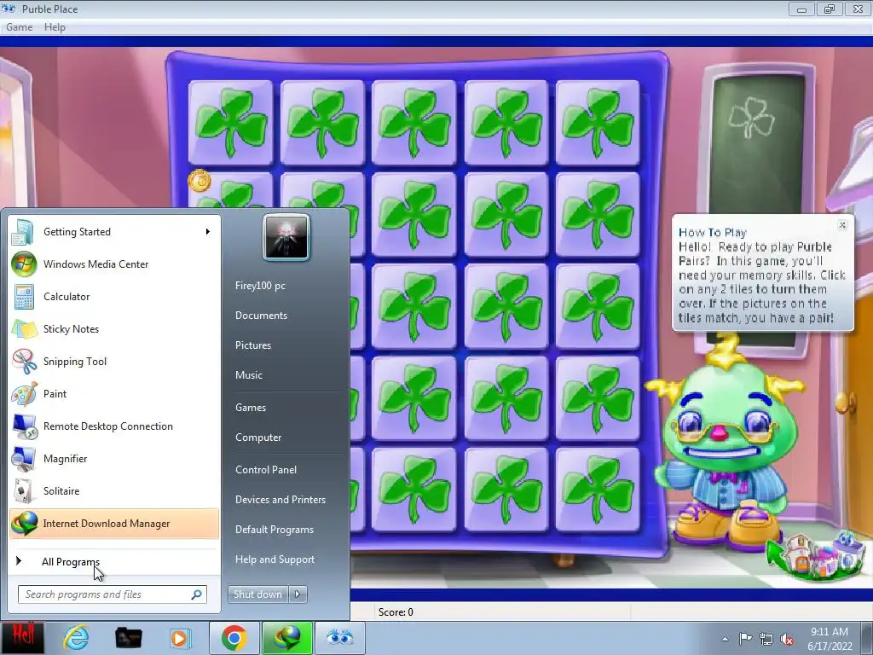Open Music library

(x=248, y=375)
